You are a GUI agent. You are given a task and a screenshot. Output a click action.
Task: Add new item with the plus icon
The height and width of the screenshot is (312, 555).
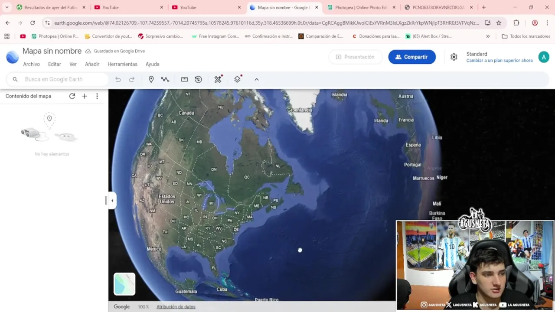click(x=85, y=96)
